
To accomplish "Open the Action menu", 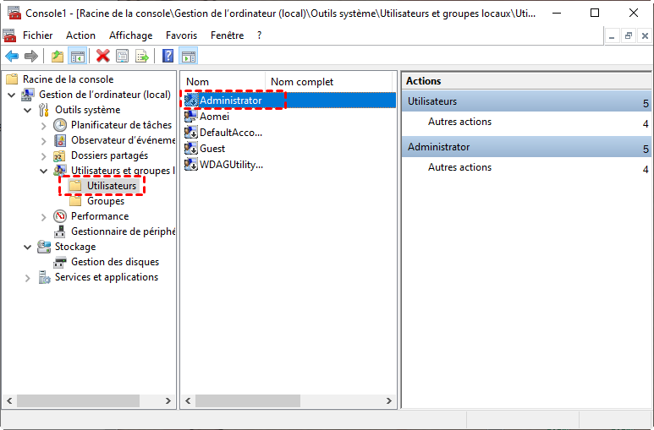I will [x=80, y=35].
